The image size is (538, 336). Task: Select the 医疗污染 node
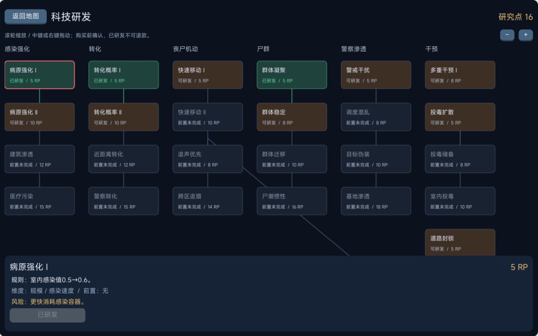(39, 201)
